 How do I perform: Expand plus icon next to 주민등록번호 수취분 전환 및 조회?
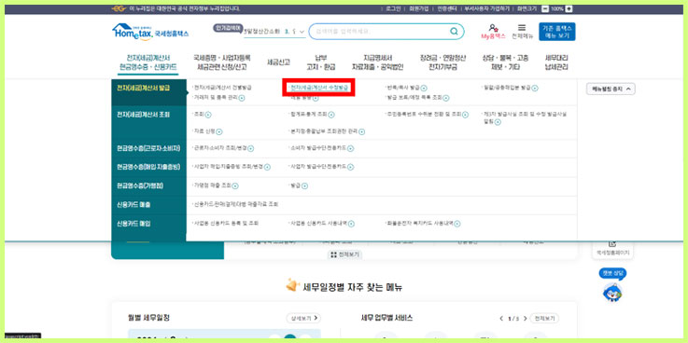(465, 115)
